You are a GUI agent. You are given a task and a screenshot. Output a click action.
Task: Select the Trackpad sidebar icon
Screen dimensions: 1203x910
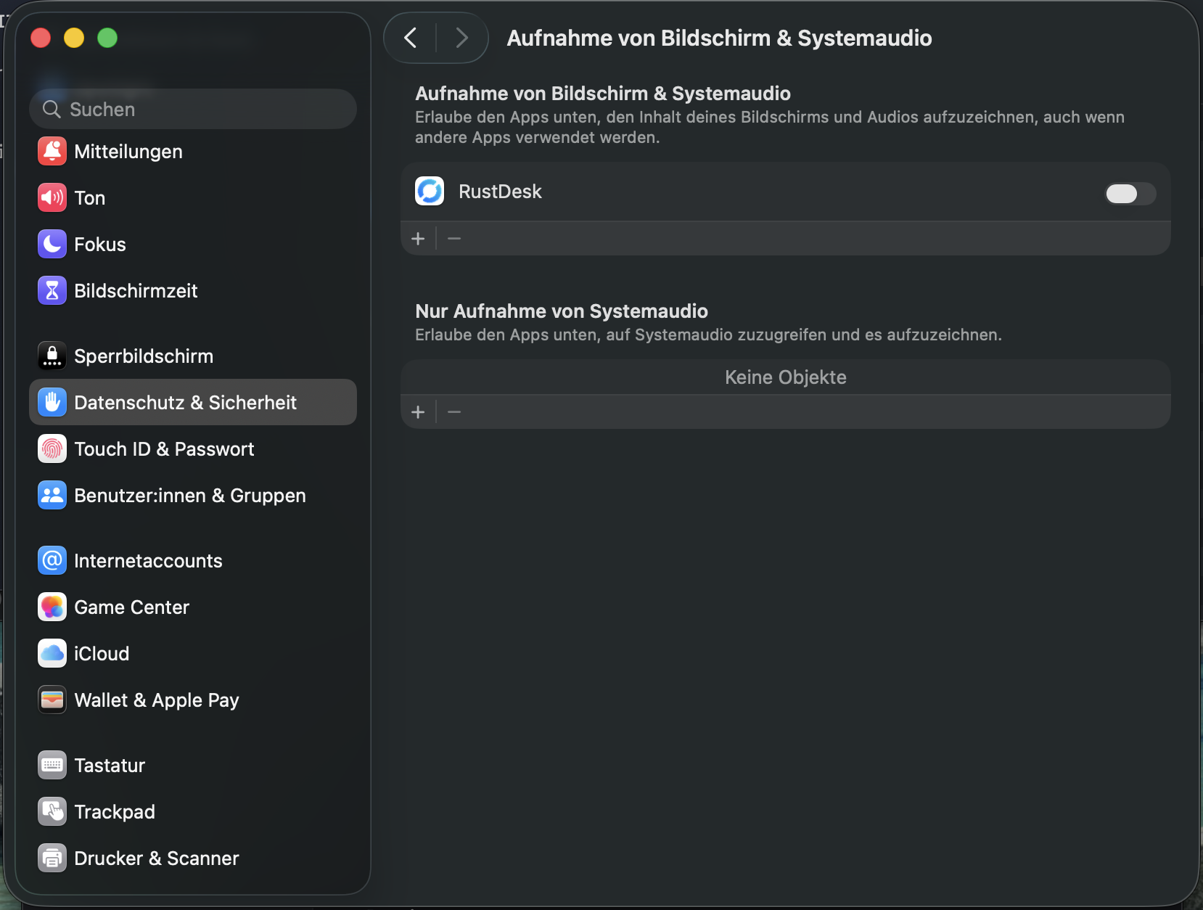[x=52, y=811]
